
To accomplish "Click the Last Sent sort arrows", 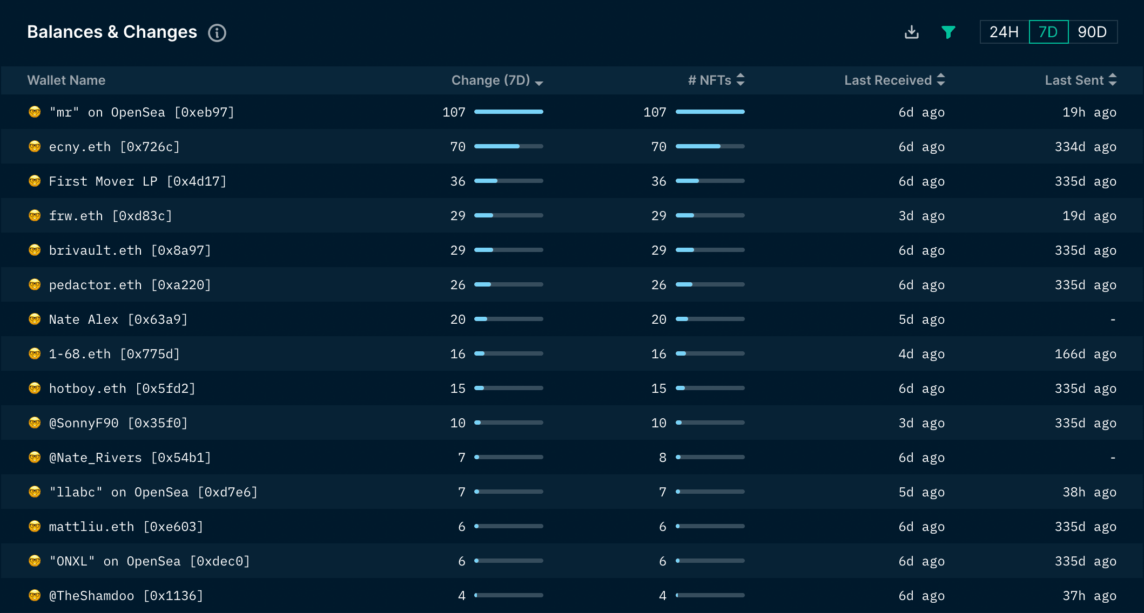I will point(1112,80).
